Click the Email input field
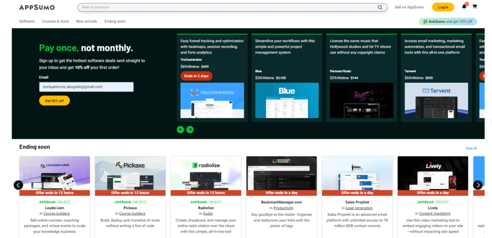492x238 pixels. pos(86,87)
